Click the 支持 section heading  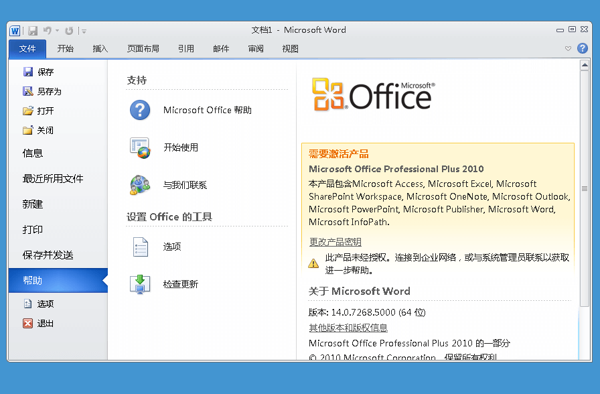click(137, 80)
